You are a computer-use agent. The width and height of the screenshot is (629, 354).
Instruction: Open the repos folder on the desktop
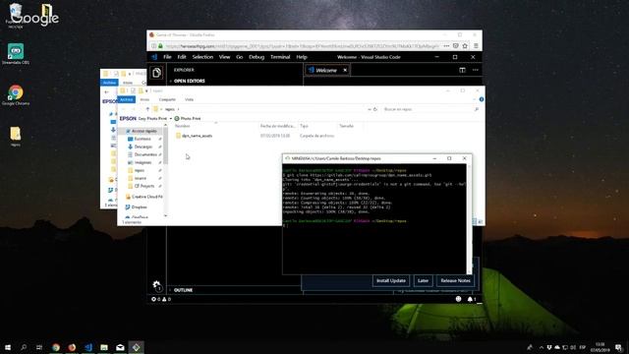coord(16,137)
